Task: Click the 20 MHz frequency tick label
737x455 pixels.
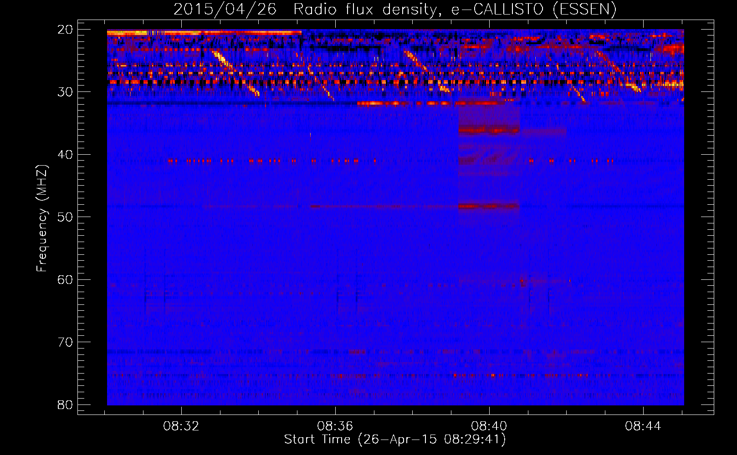Action: click(66, 30)
